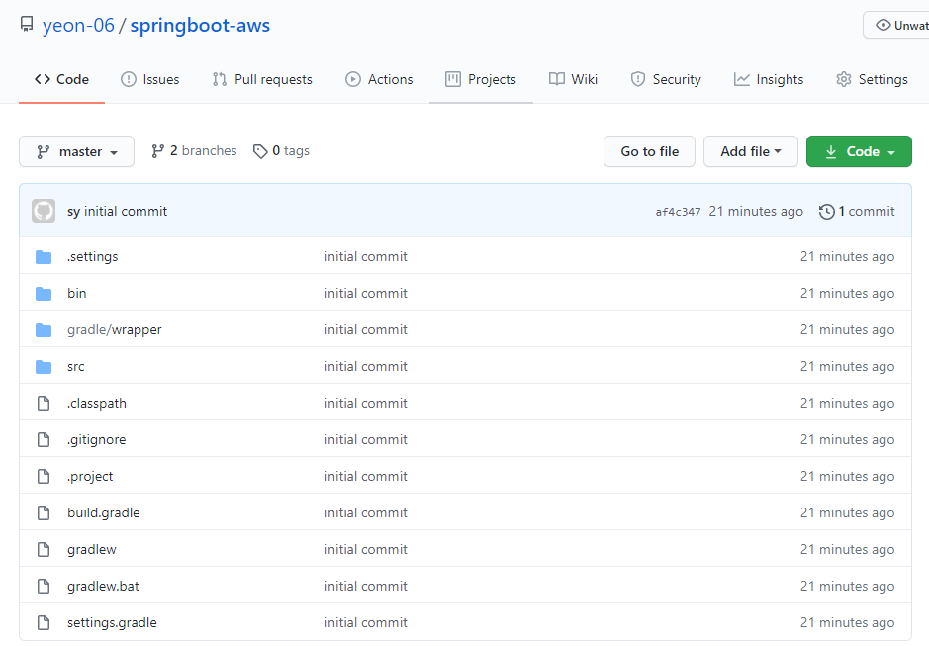Open the gradlew file
This screenshot has width=929, height=646.
click(x=92, y=549)
